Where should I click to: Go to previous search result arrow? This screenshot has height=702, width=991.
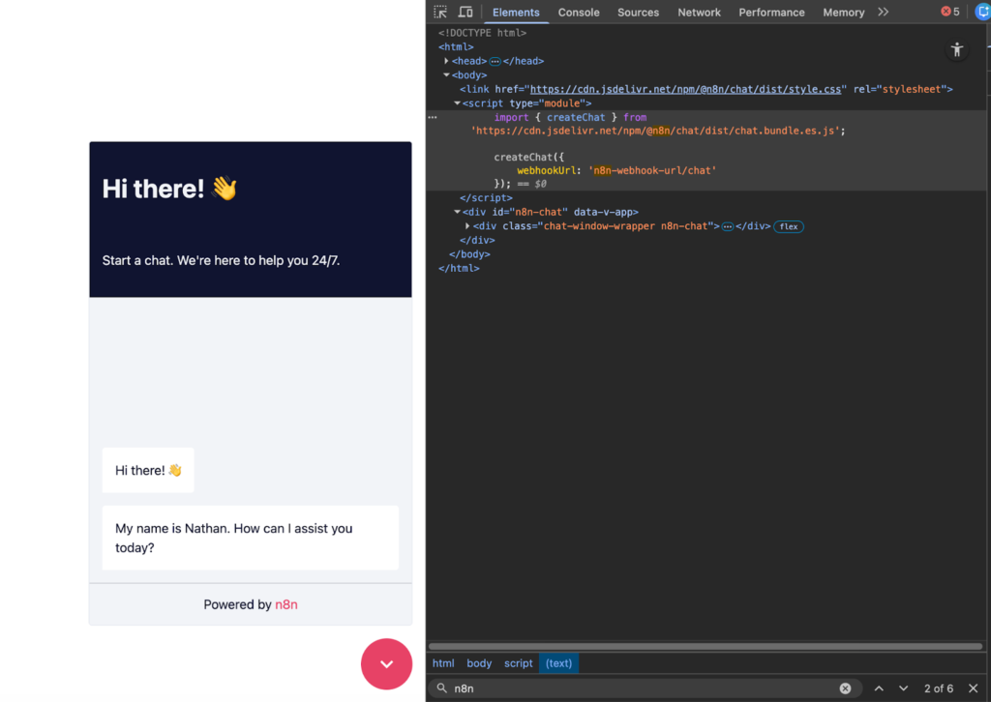coord(879,688)
